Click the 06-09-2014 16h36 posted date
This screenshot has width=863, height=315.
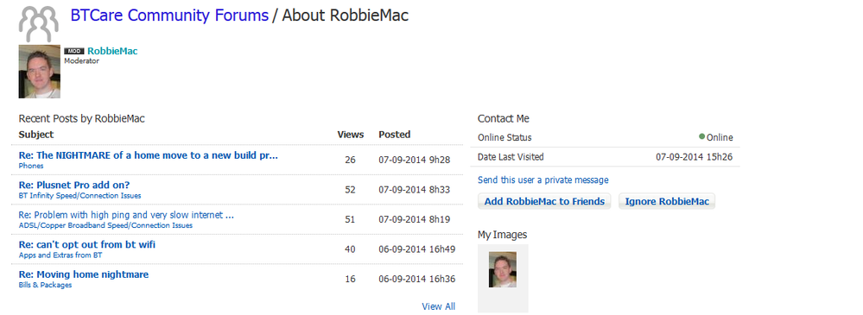(417, 279)
